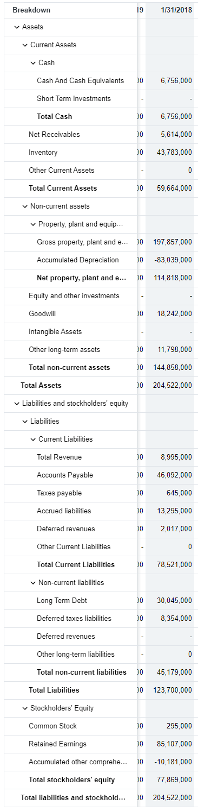This screenshot has height=811, width=198.
Task: Select the Accrued liabilities row label
Action: (x=64, y=511)
